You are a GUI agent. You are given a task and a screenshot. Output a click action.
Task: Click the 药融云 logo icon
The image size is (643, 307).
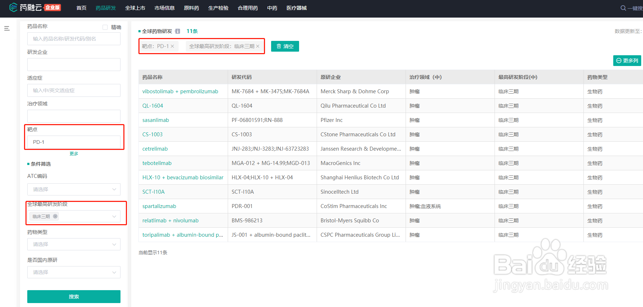tap(13, 8)
